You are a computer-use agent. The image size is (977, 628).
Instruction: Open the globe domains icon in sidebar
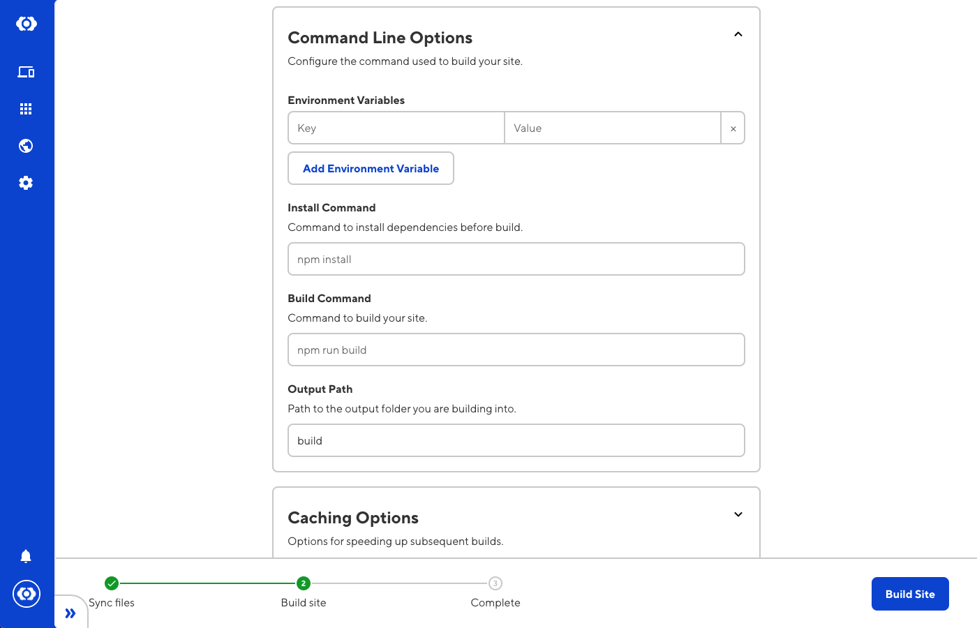(26, 146)
